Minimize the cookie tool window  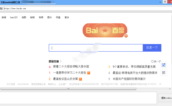(x=160, y=2)
